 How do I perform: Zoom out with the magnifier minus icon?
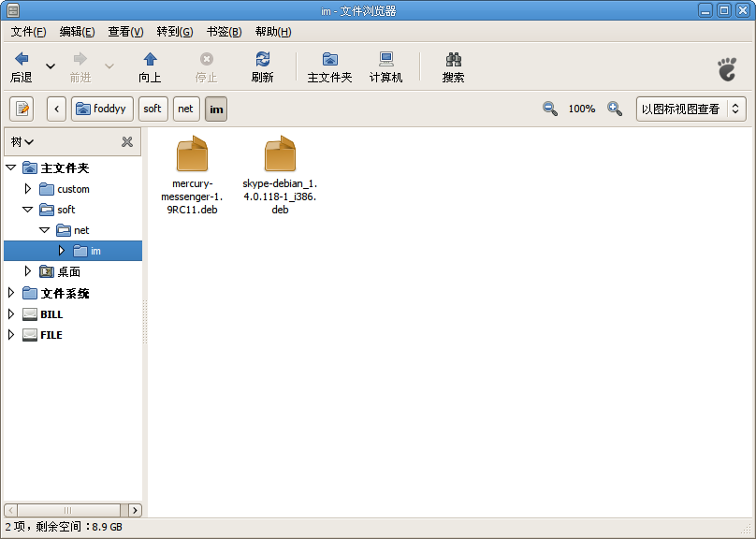pos(549,109)
